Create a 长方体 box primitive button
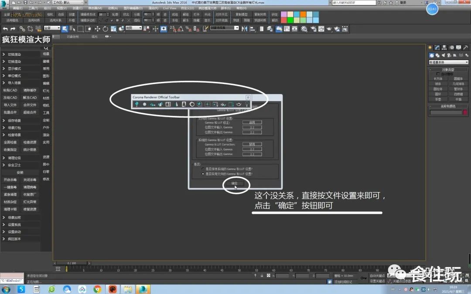The height and width of the screenshot is (294, 471). coord(438,78)
